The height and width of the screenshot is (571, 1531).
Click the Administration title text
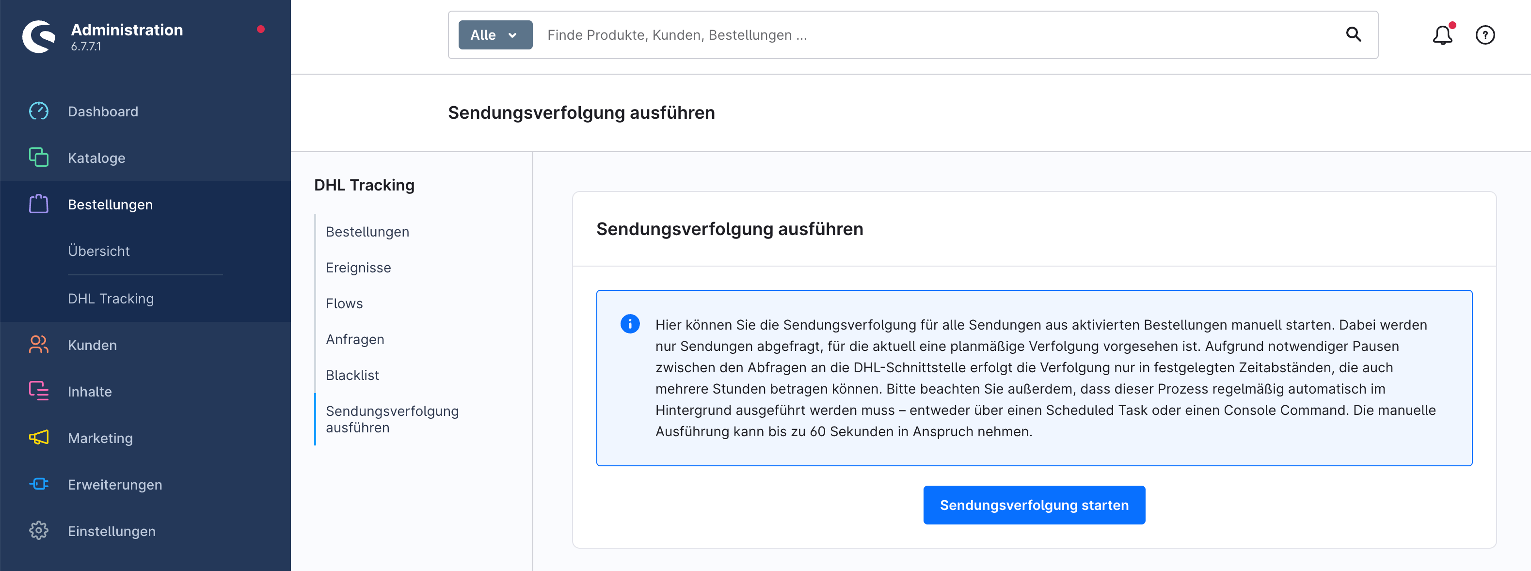click(x=127, y=30)
